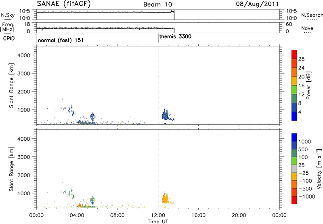Click the red top swatch of Power colorbar
This screenshot has width=323, height=224.
pos(294,54)
